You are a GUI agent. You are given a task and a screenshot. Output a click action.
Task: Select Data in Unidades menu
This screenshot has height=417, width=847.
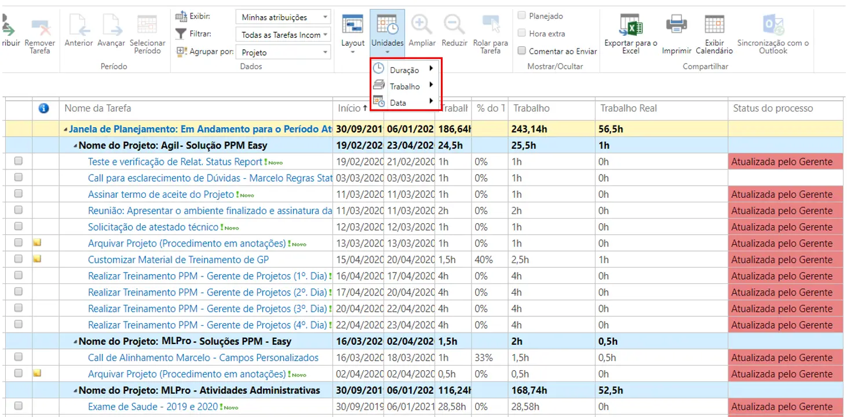click(398, 102)
